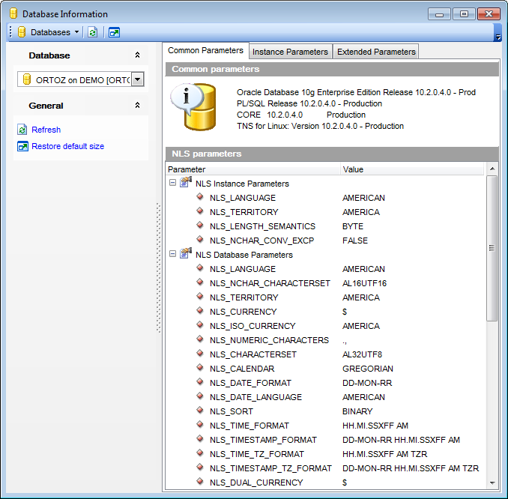Switch to the Common Parameters tab
The width and height of the screenshot is (508, 499).
pyautogui.click(x=205, y=50)
